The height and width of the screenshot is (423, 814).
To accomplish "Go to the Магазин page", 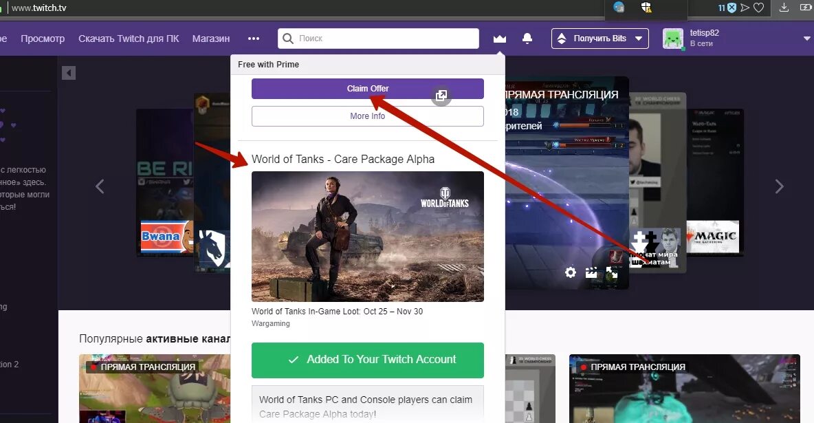I will 211,39.
